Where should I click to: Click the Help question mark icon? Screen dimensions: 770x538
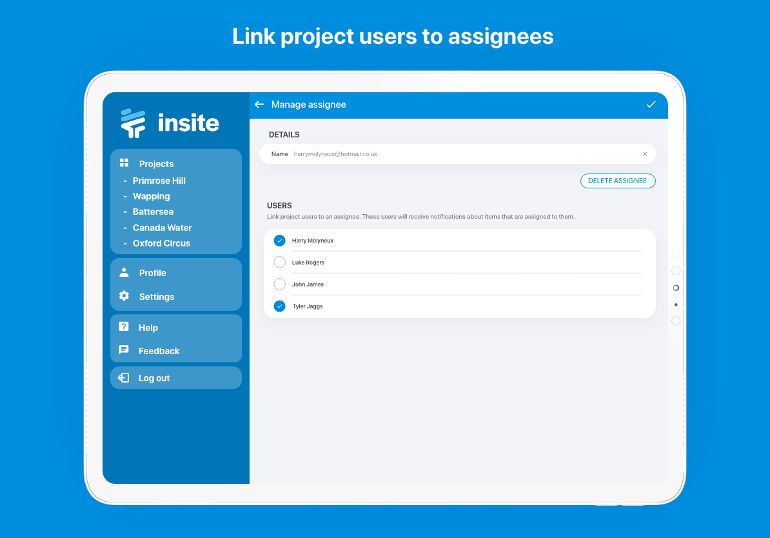(x=123, y=327)
